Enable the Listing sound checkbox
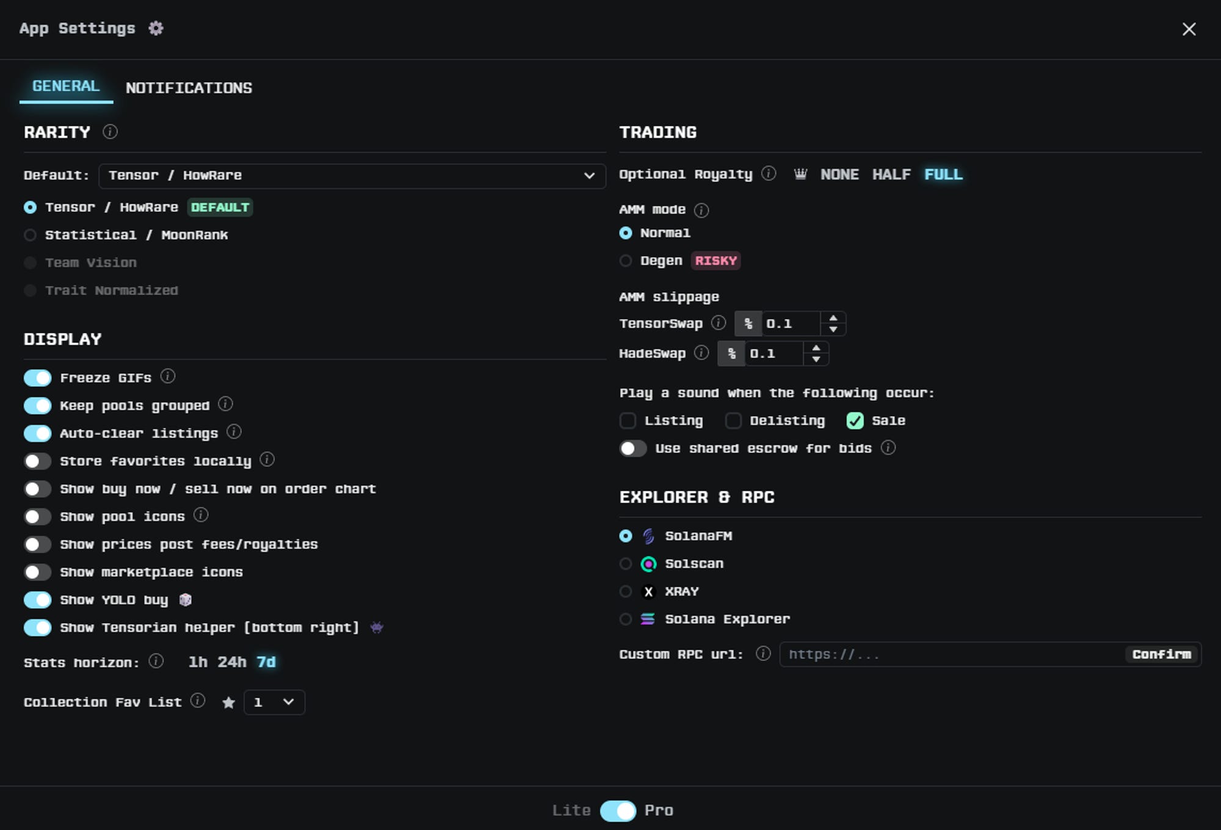This screenshot has width=1221, height=830. click(x=628, y=420)
